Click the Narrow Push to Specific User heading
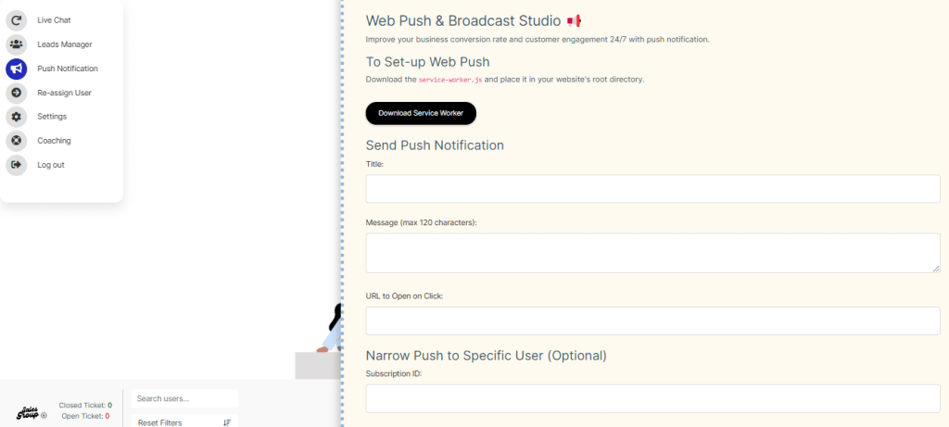Viewport: 949px width, 427px height. tap(486, 356)
